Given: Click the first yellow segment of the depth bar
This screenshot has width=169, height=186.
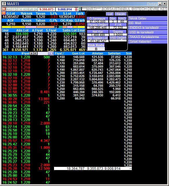Looking at the screenshot, I should tap(6, 27).
